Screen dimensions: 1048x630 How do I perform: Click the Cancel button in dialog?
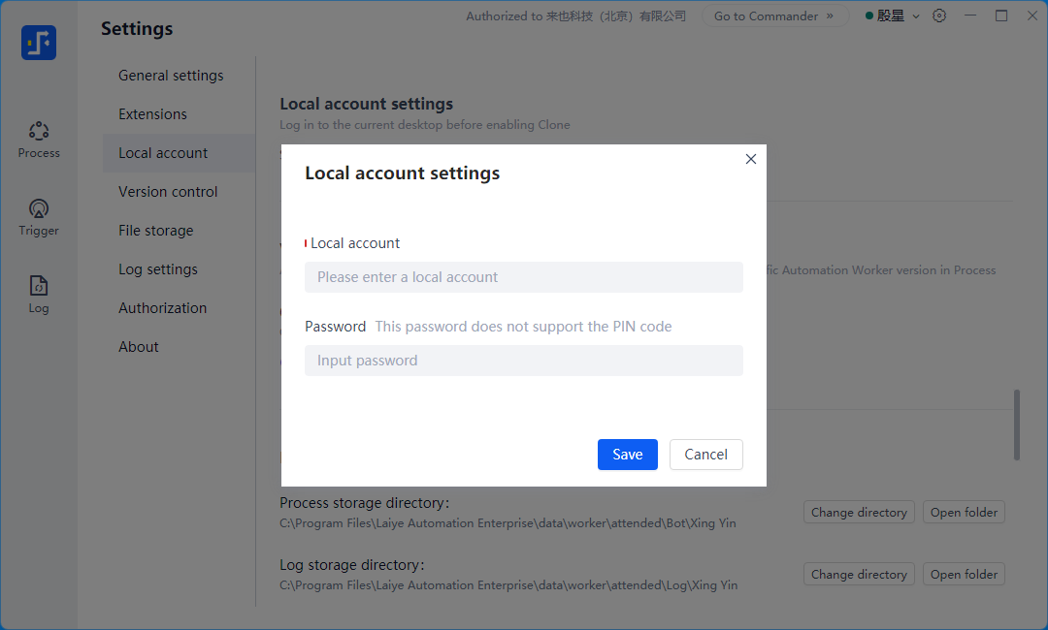coord(705,455)
